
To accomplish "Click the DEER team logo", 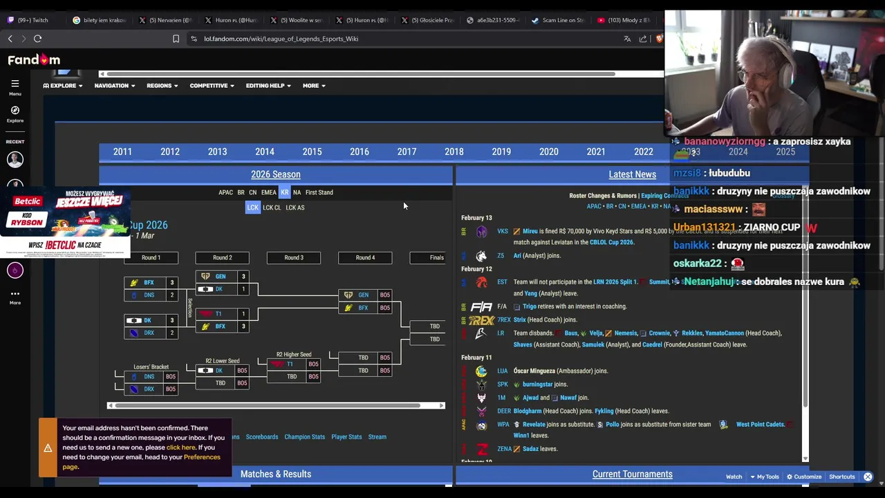I will [x=481, y=412].
